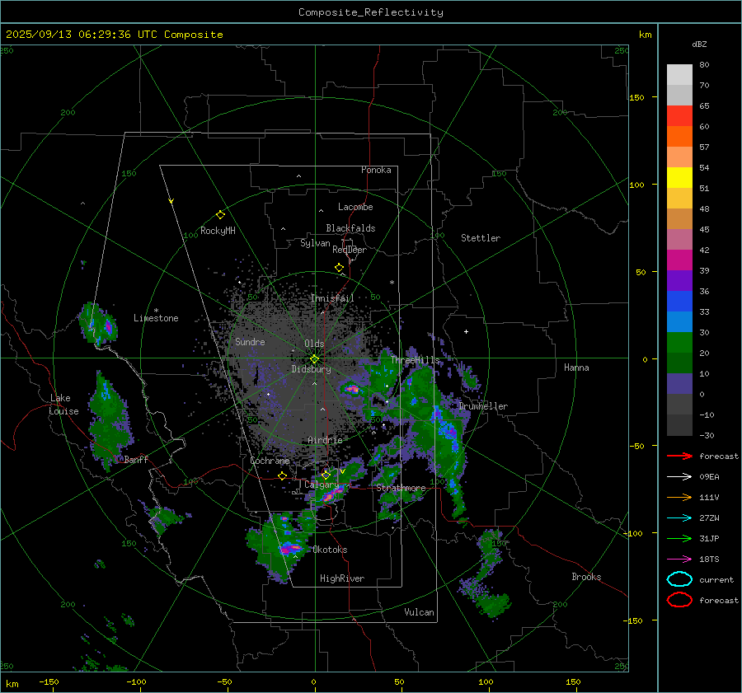Click the Limestone label
The image size is (742, 693).
(156, 318)
